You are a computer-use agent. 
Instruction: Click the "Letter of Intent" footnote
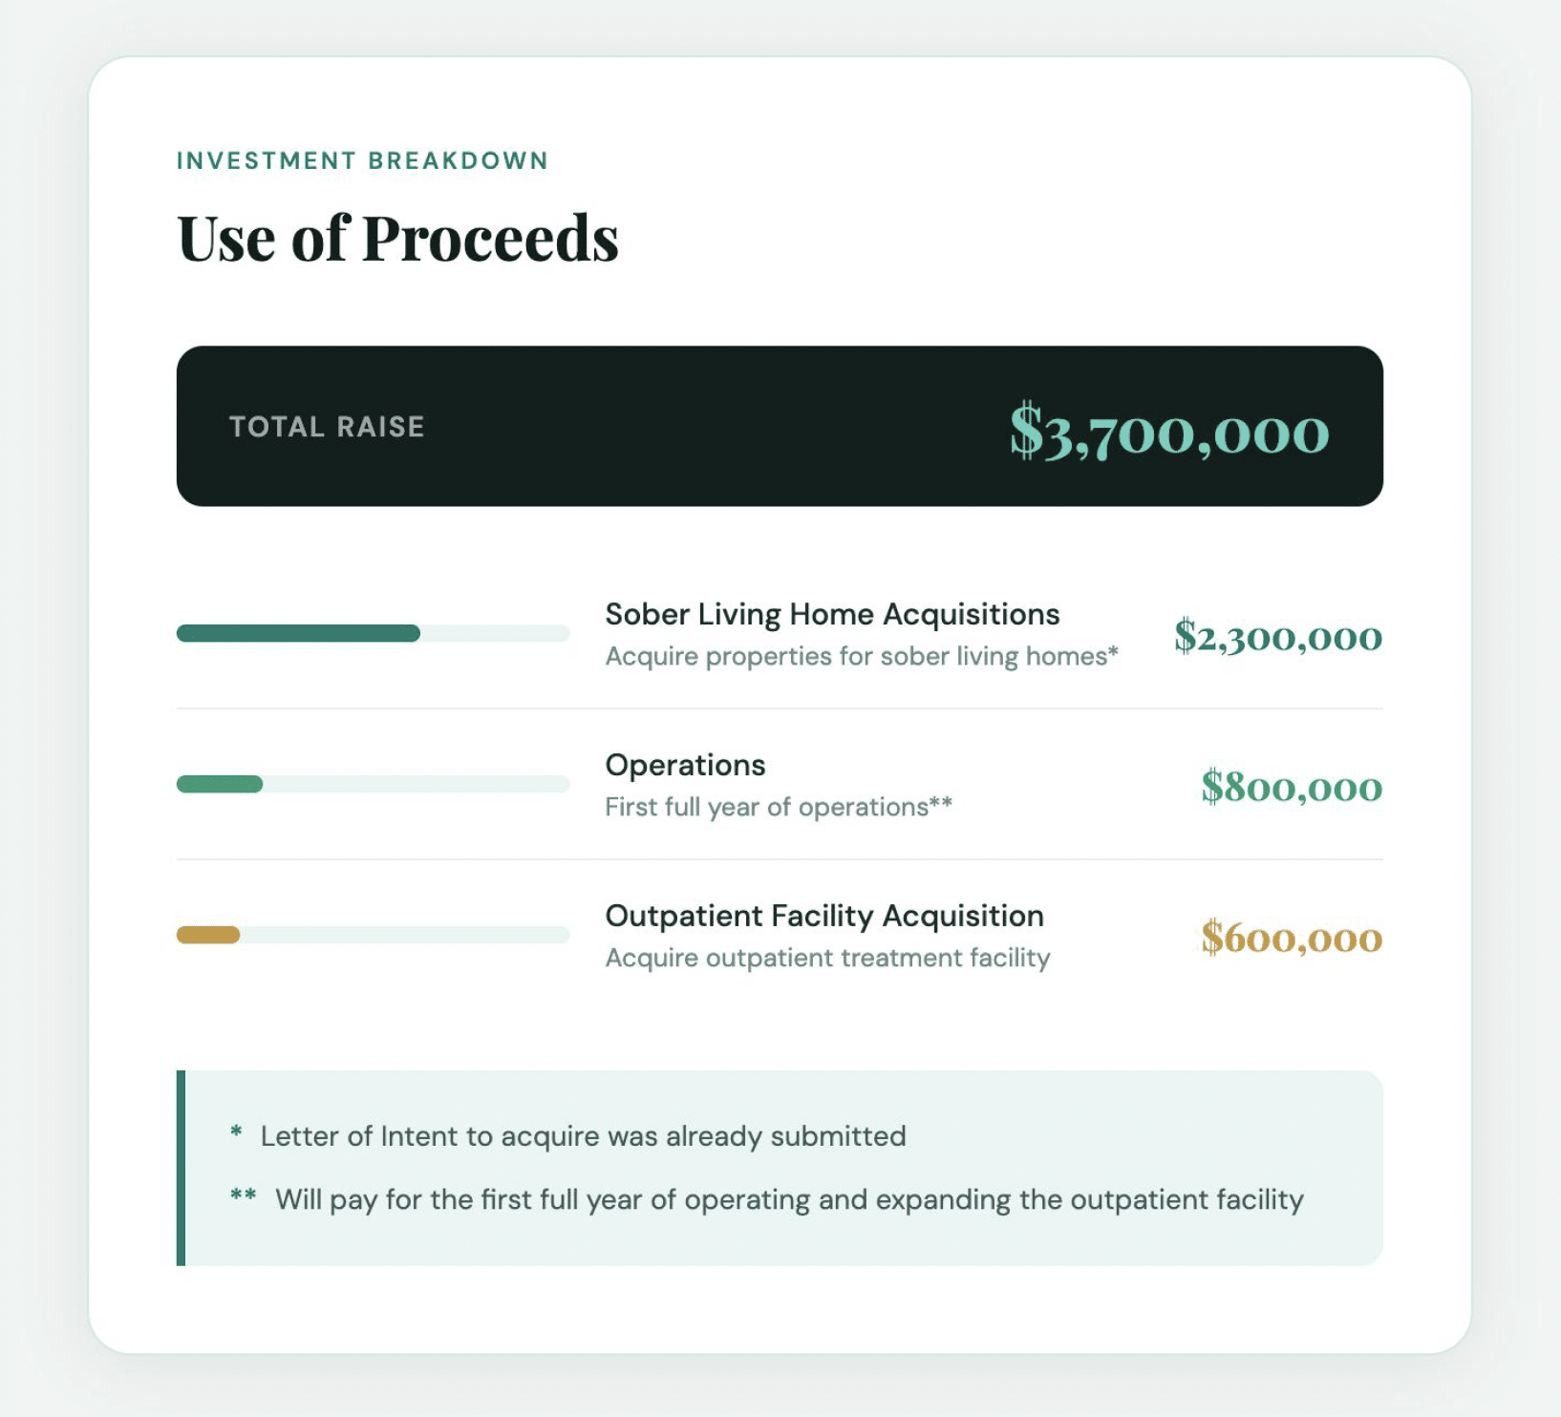[x=583, y=1136]
